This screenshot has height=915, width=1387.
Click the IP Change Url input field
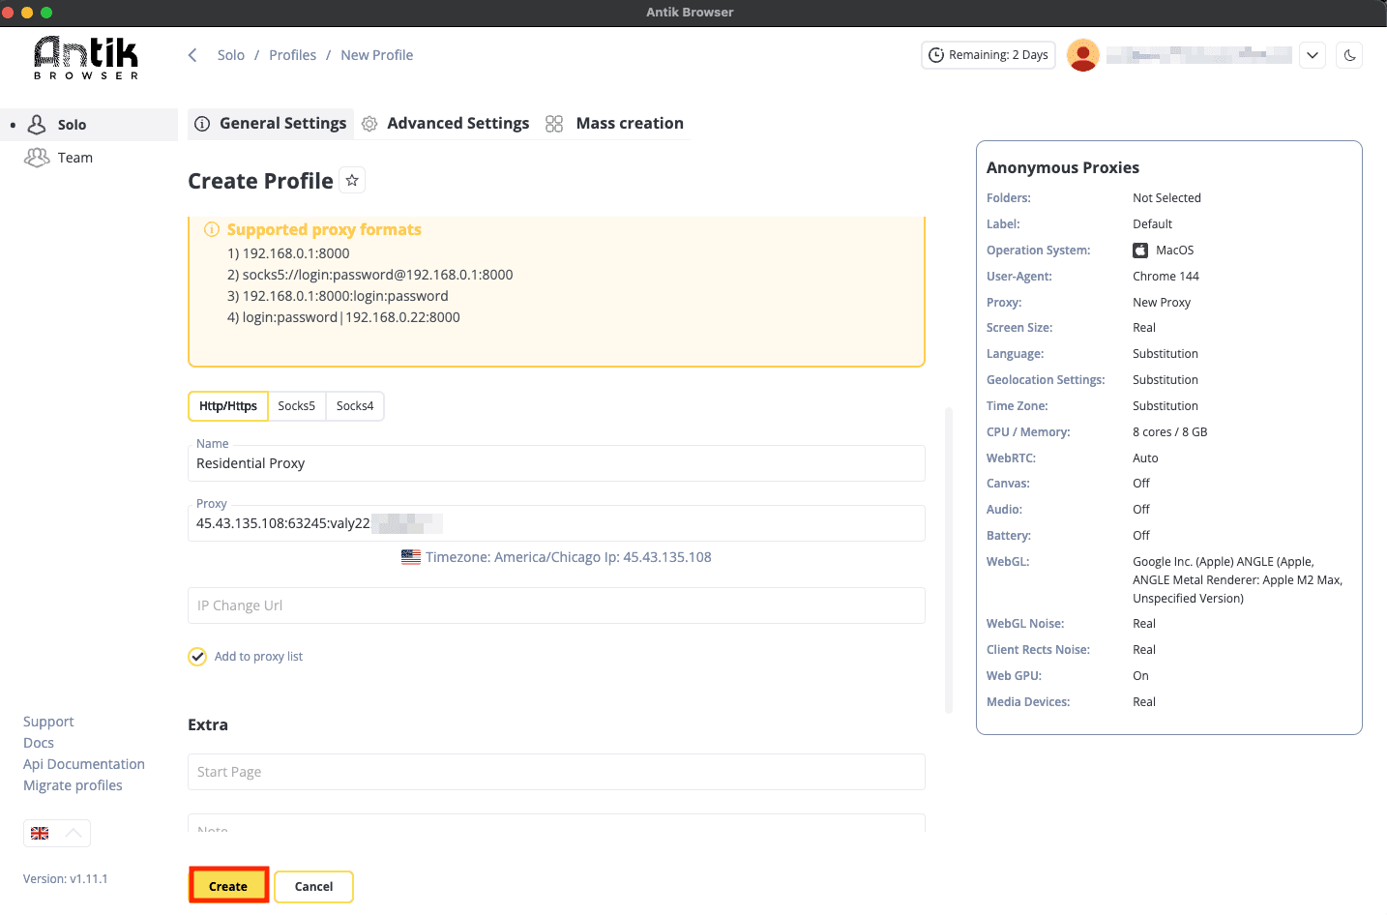coord(556,605)
